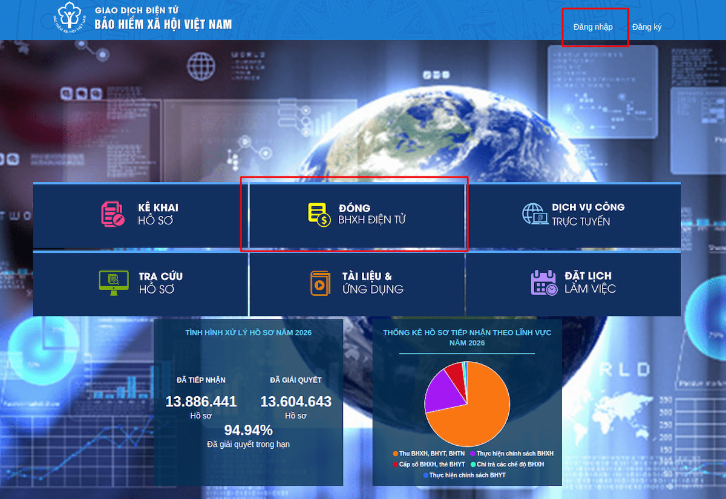
Task: Open the Dịch vụ công trực tuyến globe icon
Action: [534, 214]
